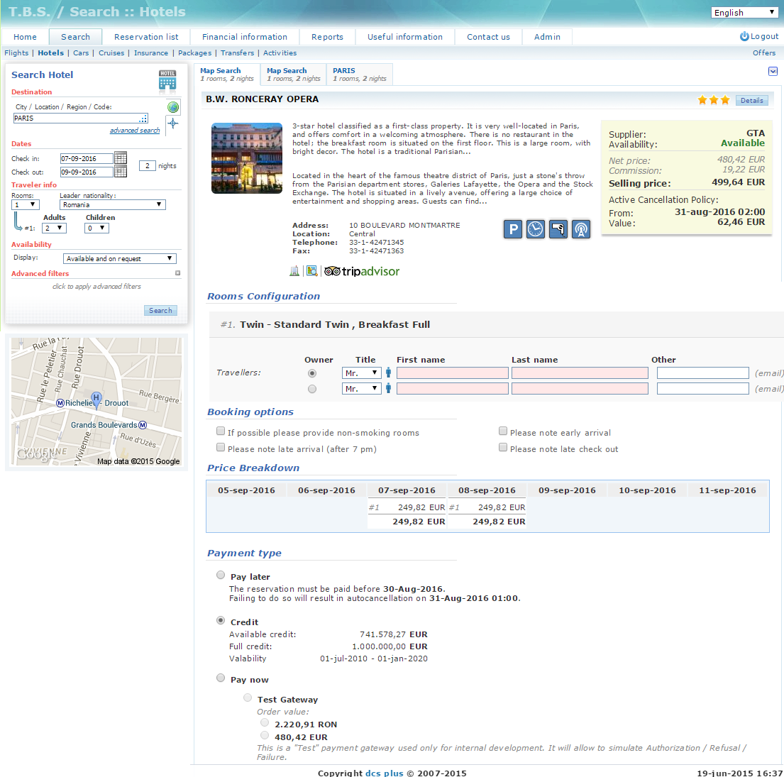Expand the Availability Display dropdown
This screenshot has width=784, height=777.
(119, 258)
